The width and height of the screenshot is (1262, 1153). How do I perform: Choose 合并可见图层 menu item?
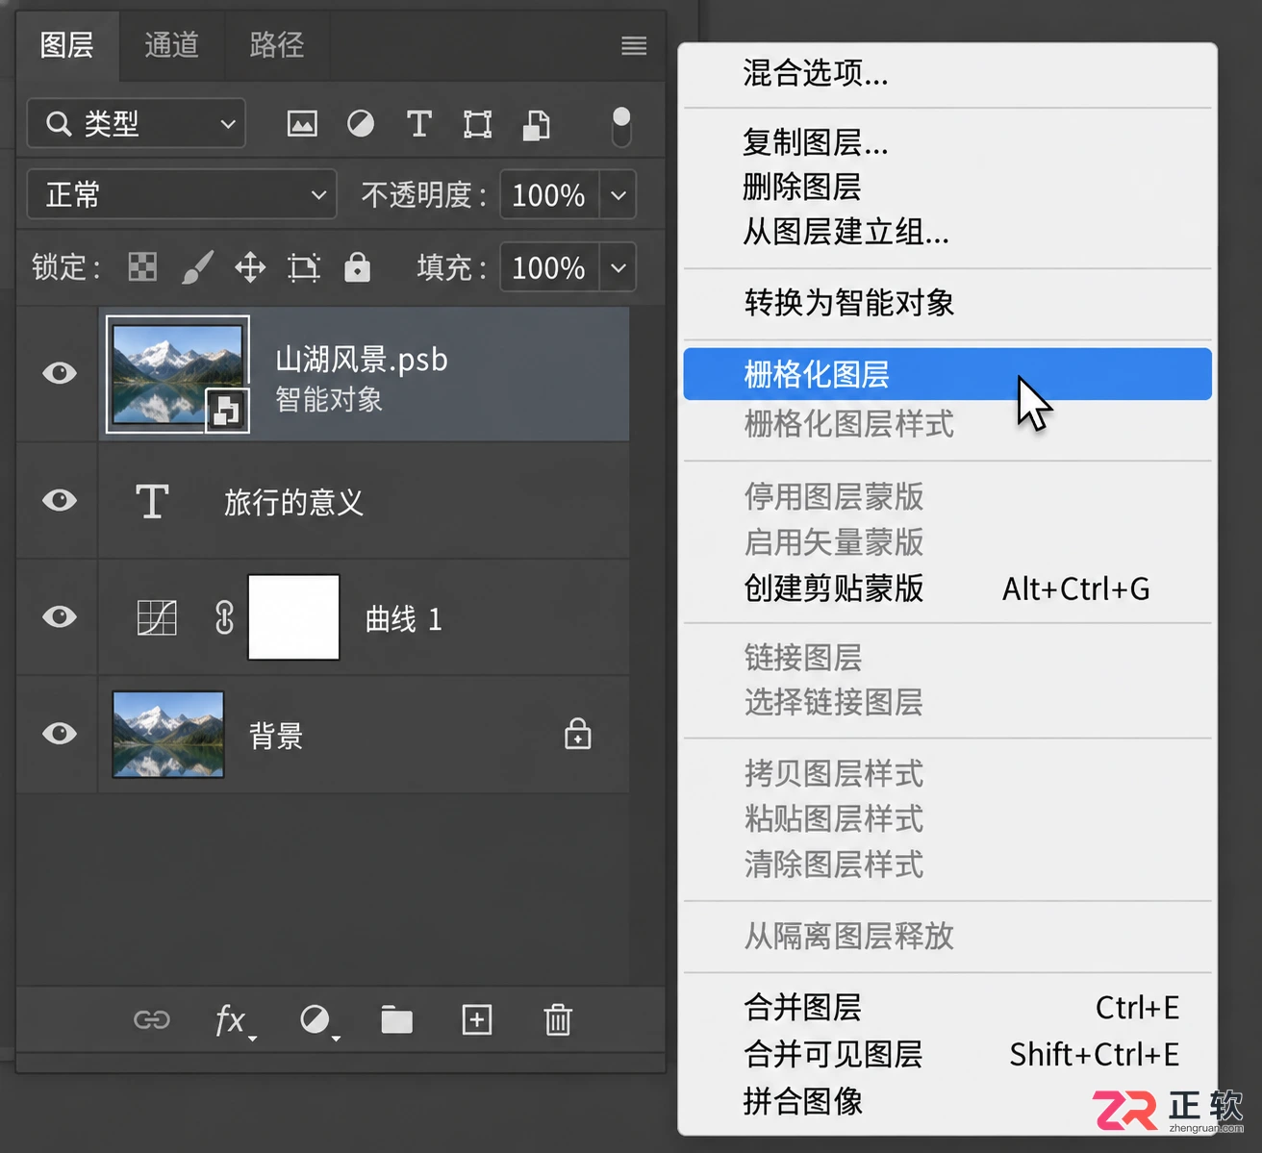coord(947,1054)
